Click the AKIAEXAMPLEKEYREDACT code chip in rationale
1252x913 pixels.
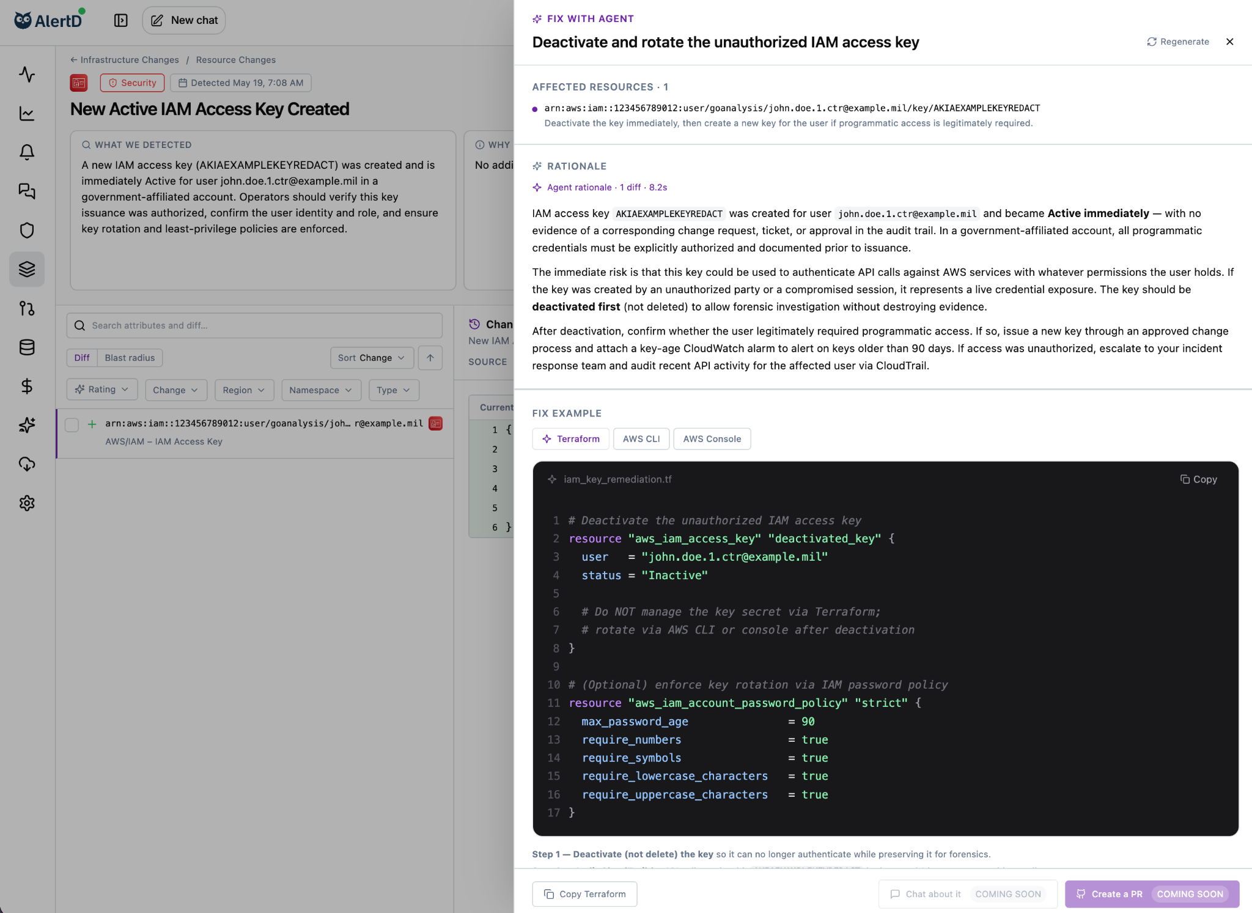(x=669, y=213)
